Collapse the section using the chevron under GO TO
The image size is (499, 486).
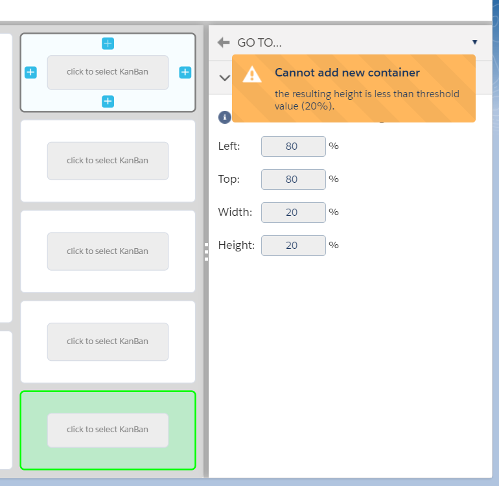pos(224,78)
